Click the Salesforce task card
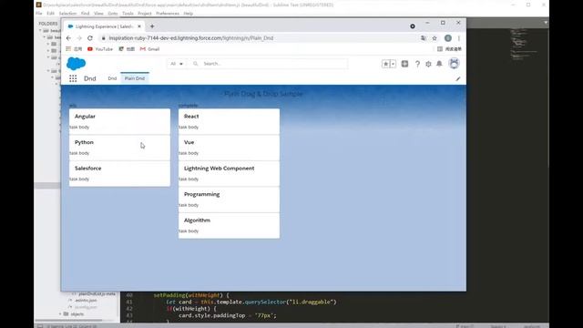This screenshot has height=328, width=583. (119, 174)
